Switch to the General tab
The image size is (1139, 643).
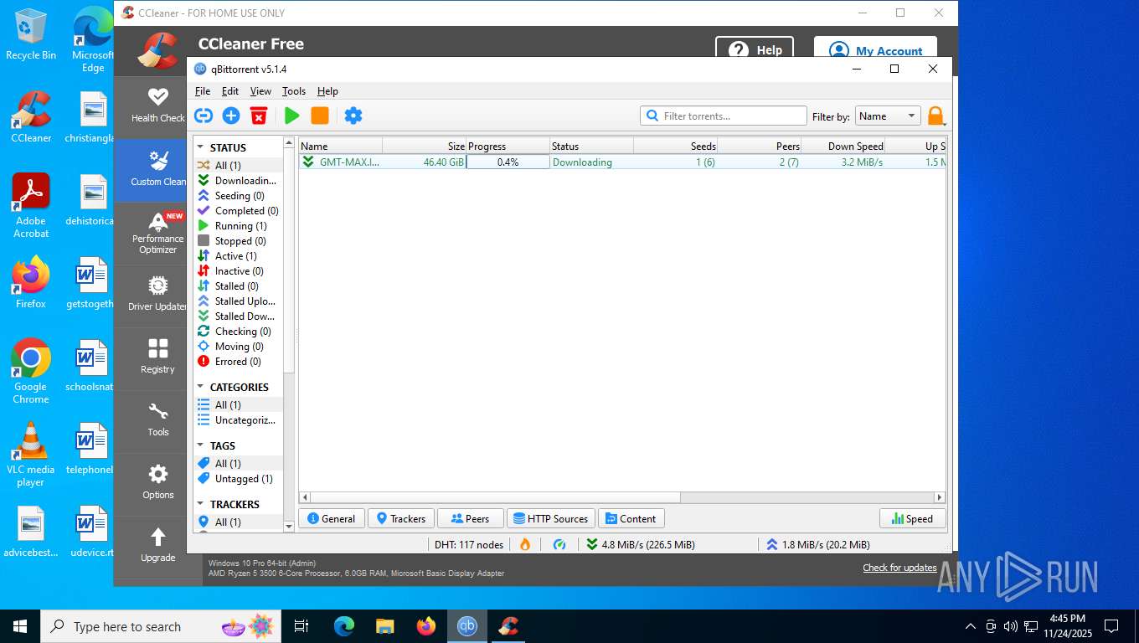point(332,519)
